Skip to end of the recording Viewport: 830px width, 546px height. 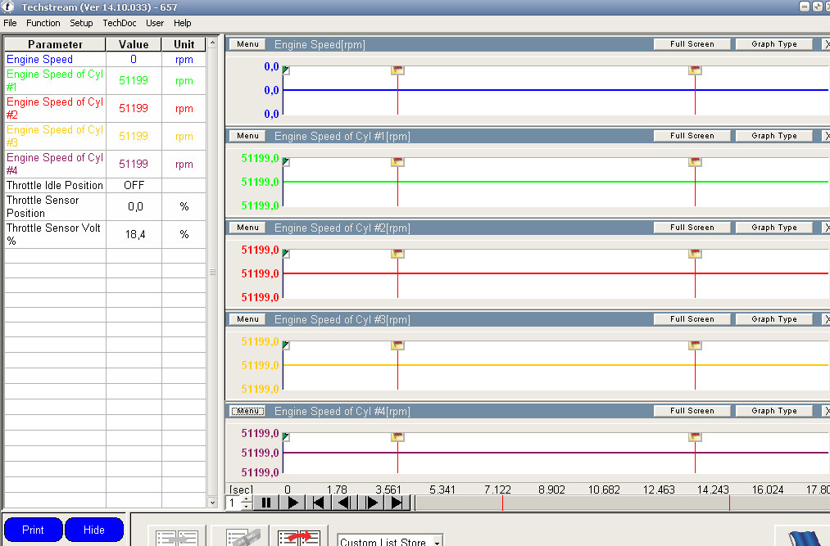coord(397,503)
